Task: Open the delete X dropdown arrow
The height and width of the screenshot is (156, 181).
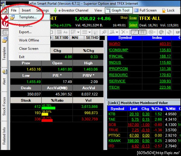Action: tap(127, 33)
